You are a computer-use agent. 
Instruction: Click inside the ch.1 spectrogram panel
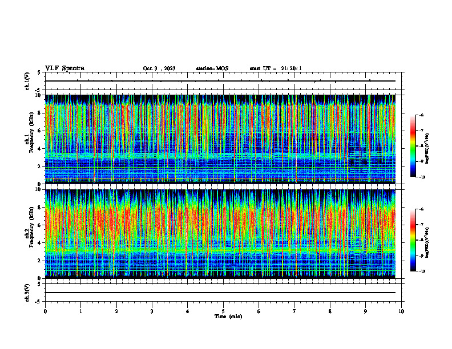point(220,139)
